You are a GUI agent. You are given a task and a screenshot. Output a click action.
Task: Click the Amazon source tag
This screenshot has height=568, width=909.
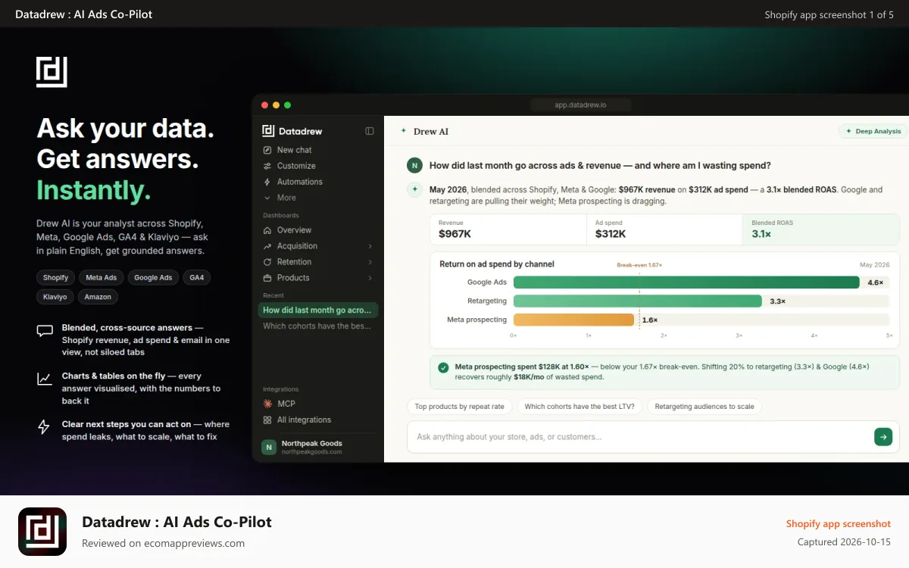tap(98, 297)
